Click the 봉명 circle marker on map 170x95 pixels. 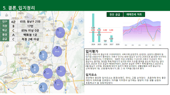pos(43,55)
